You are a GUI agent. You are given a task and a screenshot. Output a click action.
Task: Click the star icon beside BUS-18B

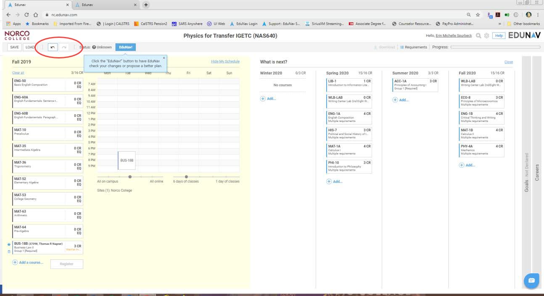pyautogui.click(x=9, y=244)
